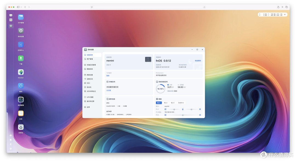This screenshot has width=296, height=161.
Task: Launch the Docker desktop icon
Action: pos(21,72)
